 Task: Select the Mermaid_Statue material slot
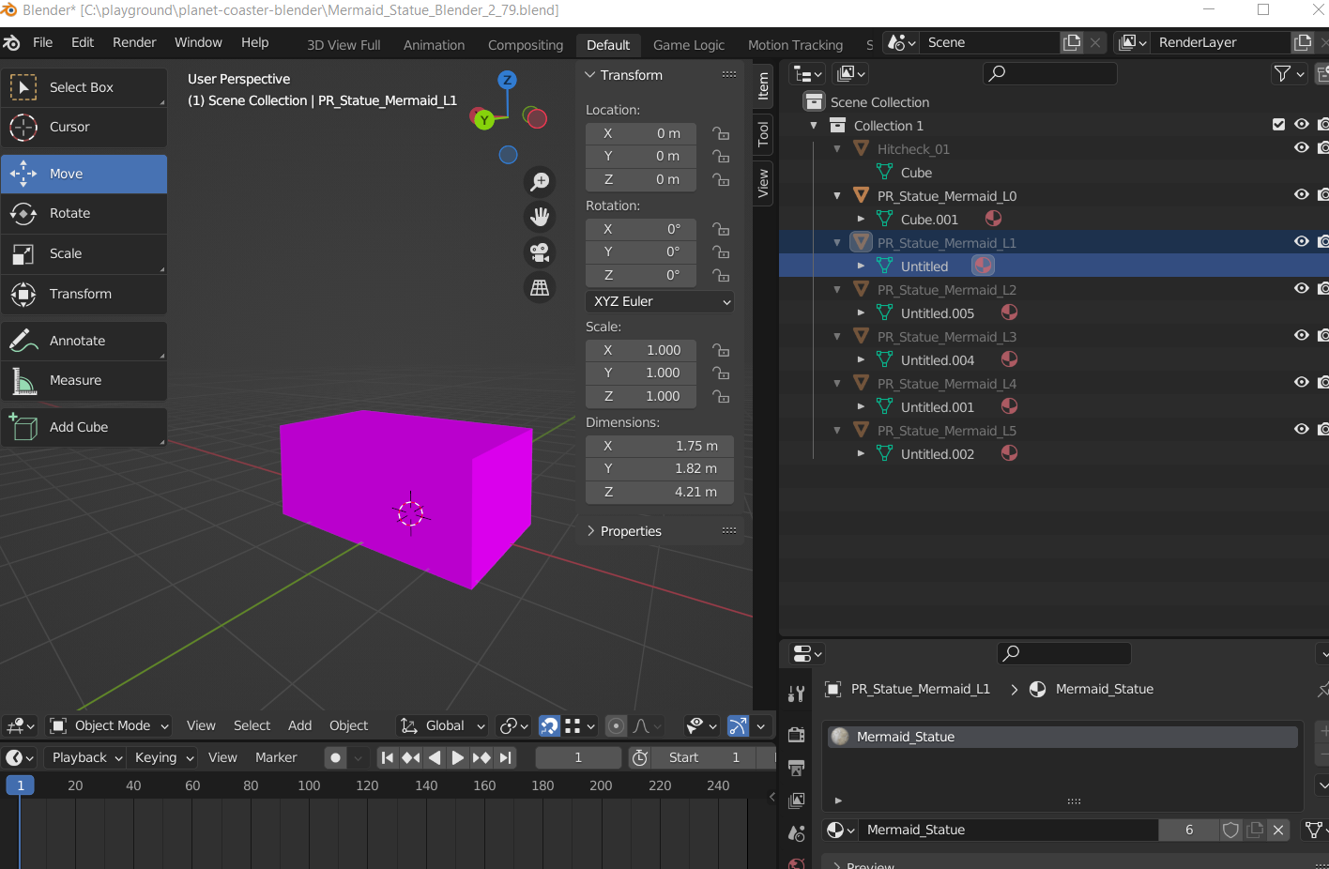click(1062, 737)
